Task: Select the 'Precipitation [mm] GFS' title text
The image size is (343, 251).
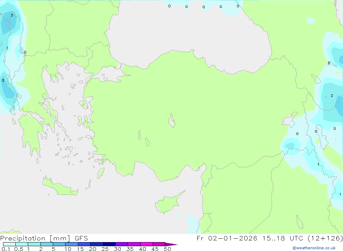Action: coord(44,238)
